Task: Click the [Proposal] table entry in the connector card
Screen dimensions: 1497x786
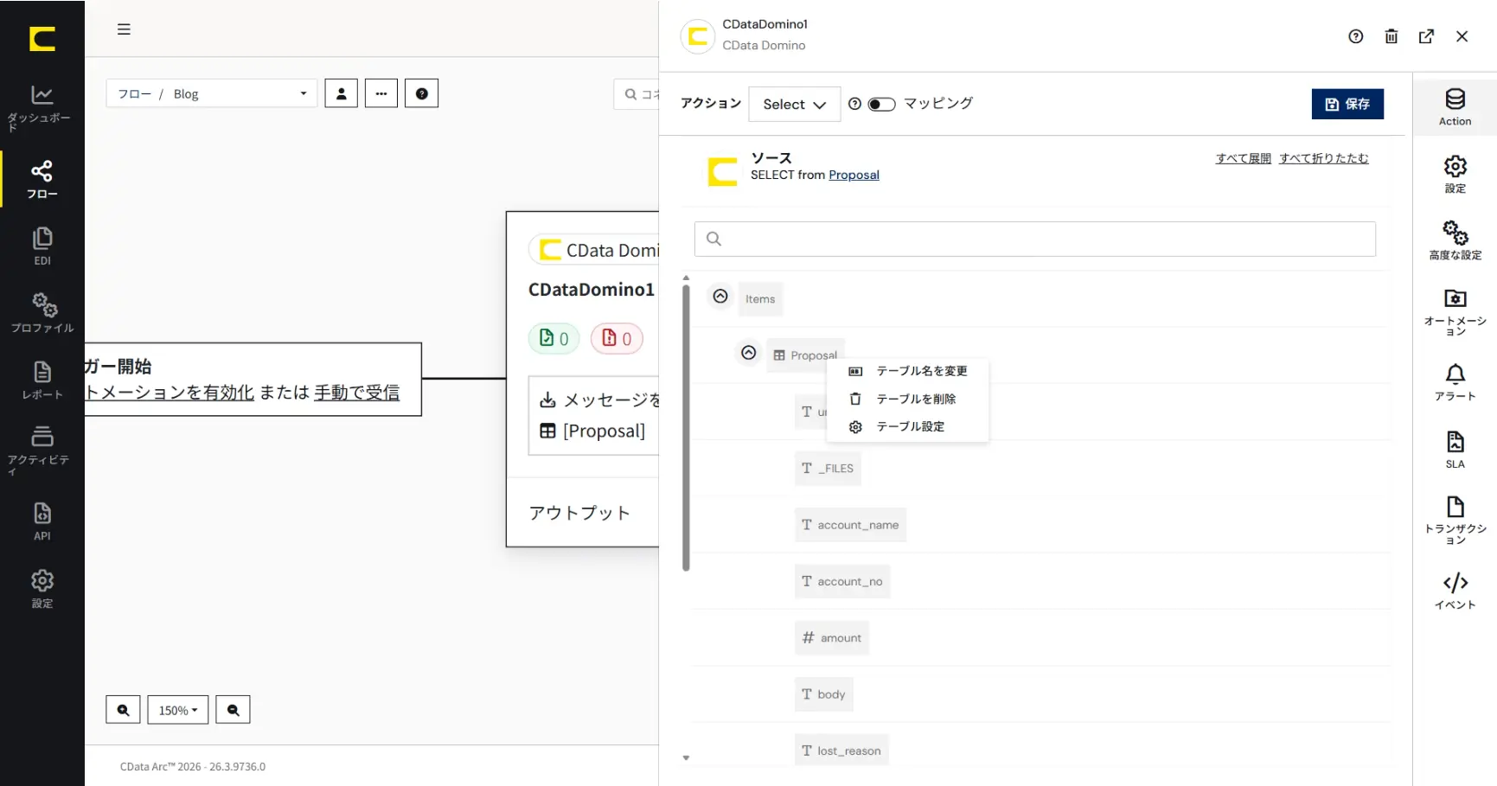Action: pos(592,431)
